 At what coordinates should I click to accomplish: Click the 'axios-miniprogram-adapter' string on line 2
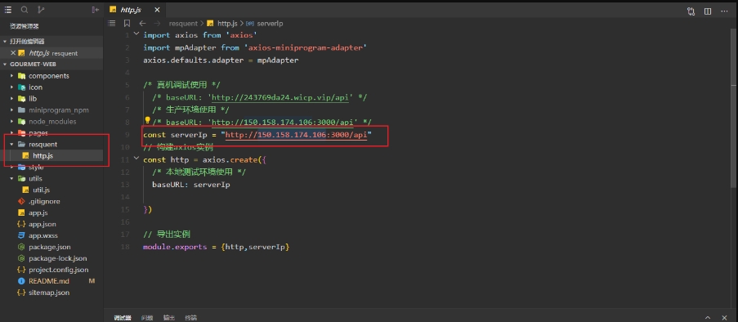click(x=306, y=47)
